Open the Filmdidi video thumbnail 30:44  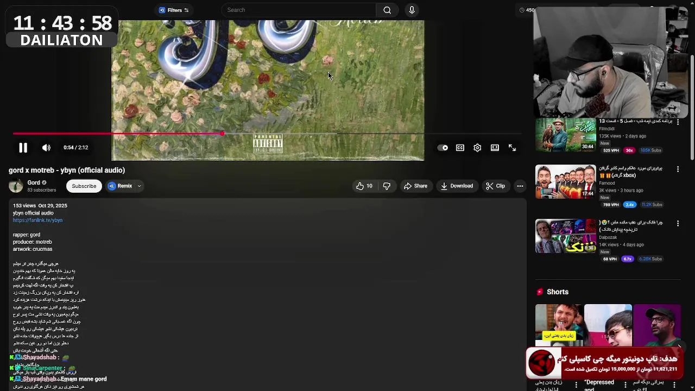tap(565, 135)
